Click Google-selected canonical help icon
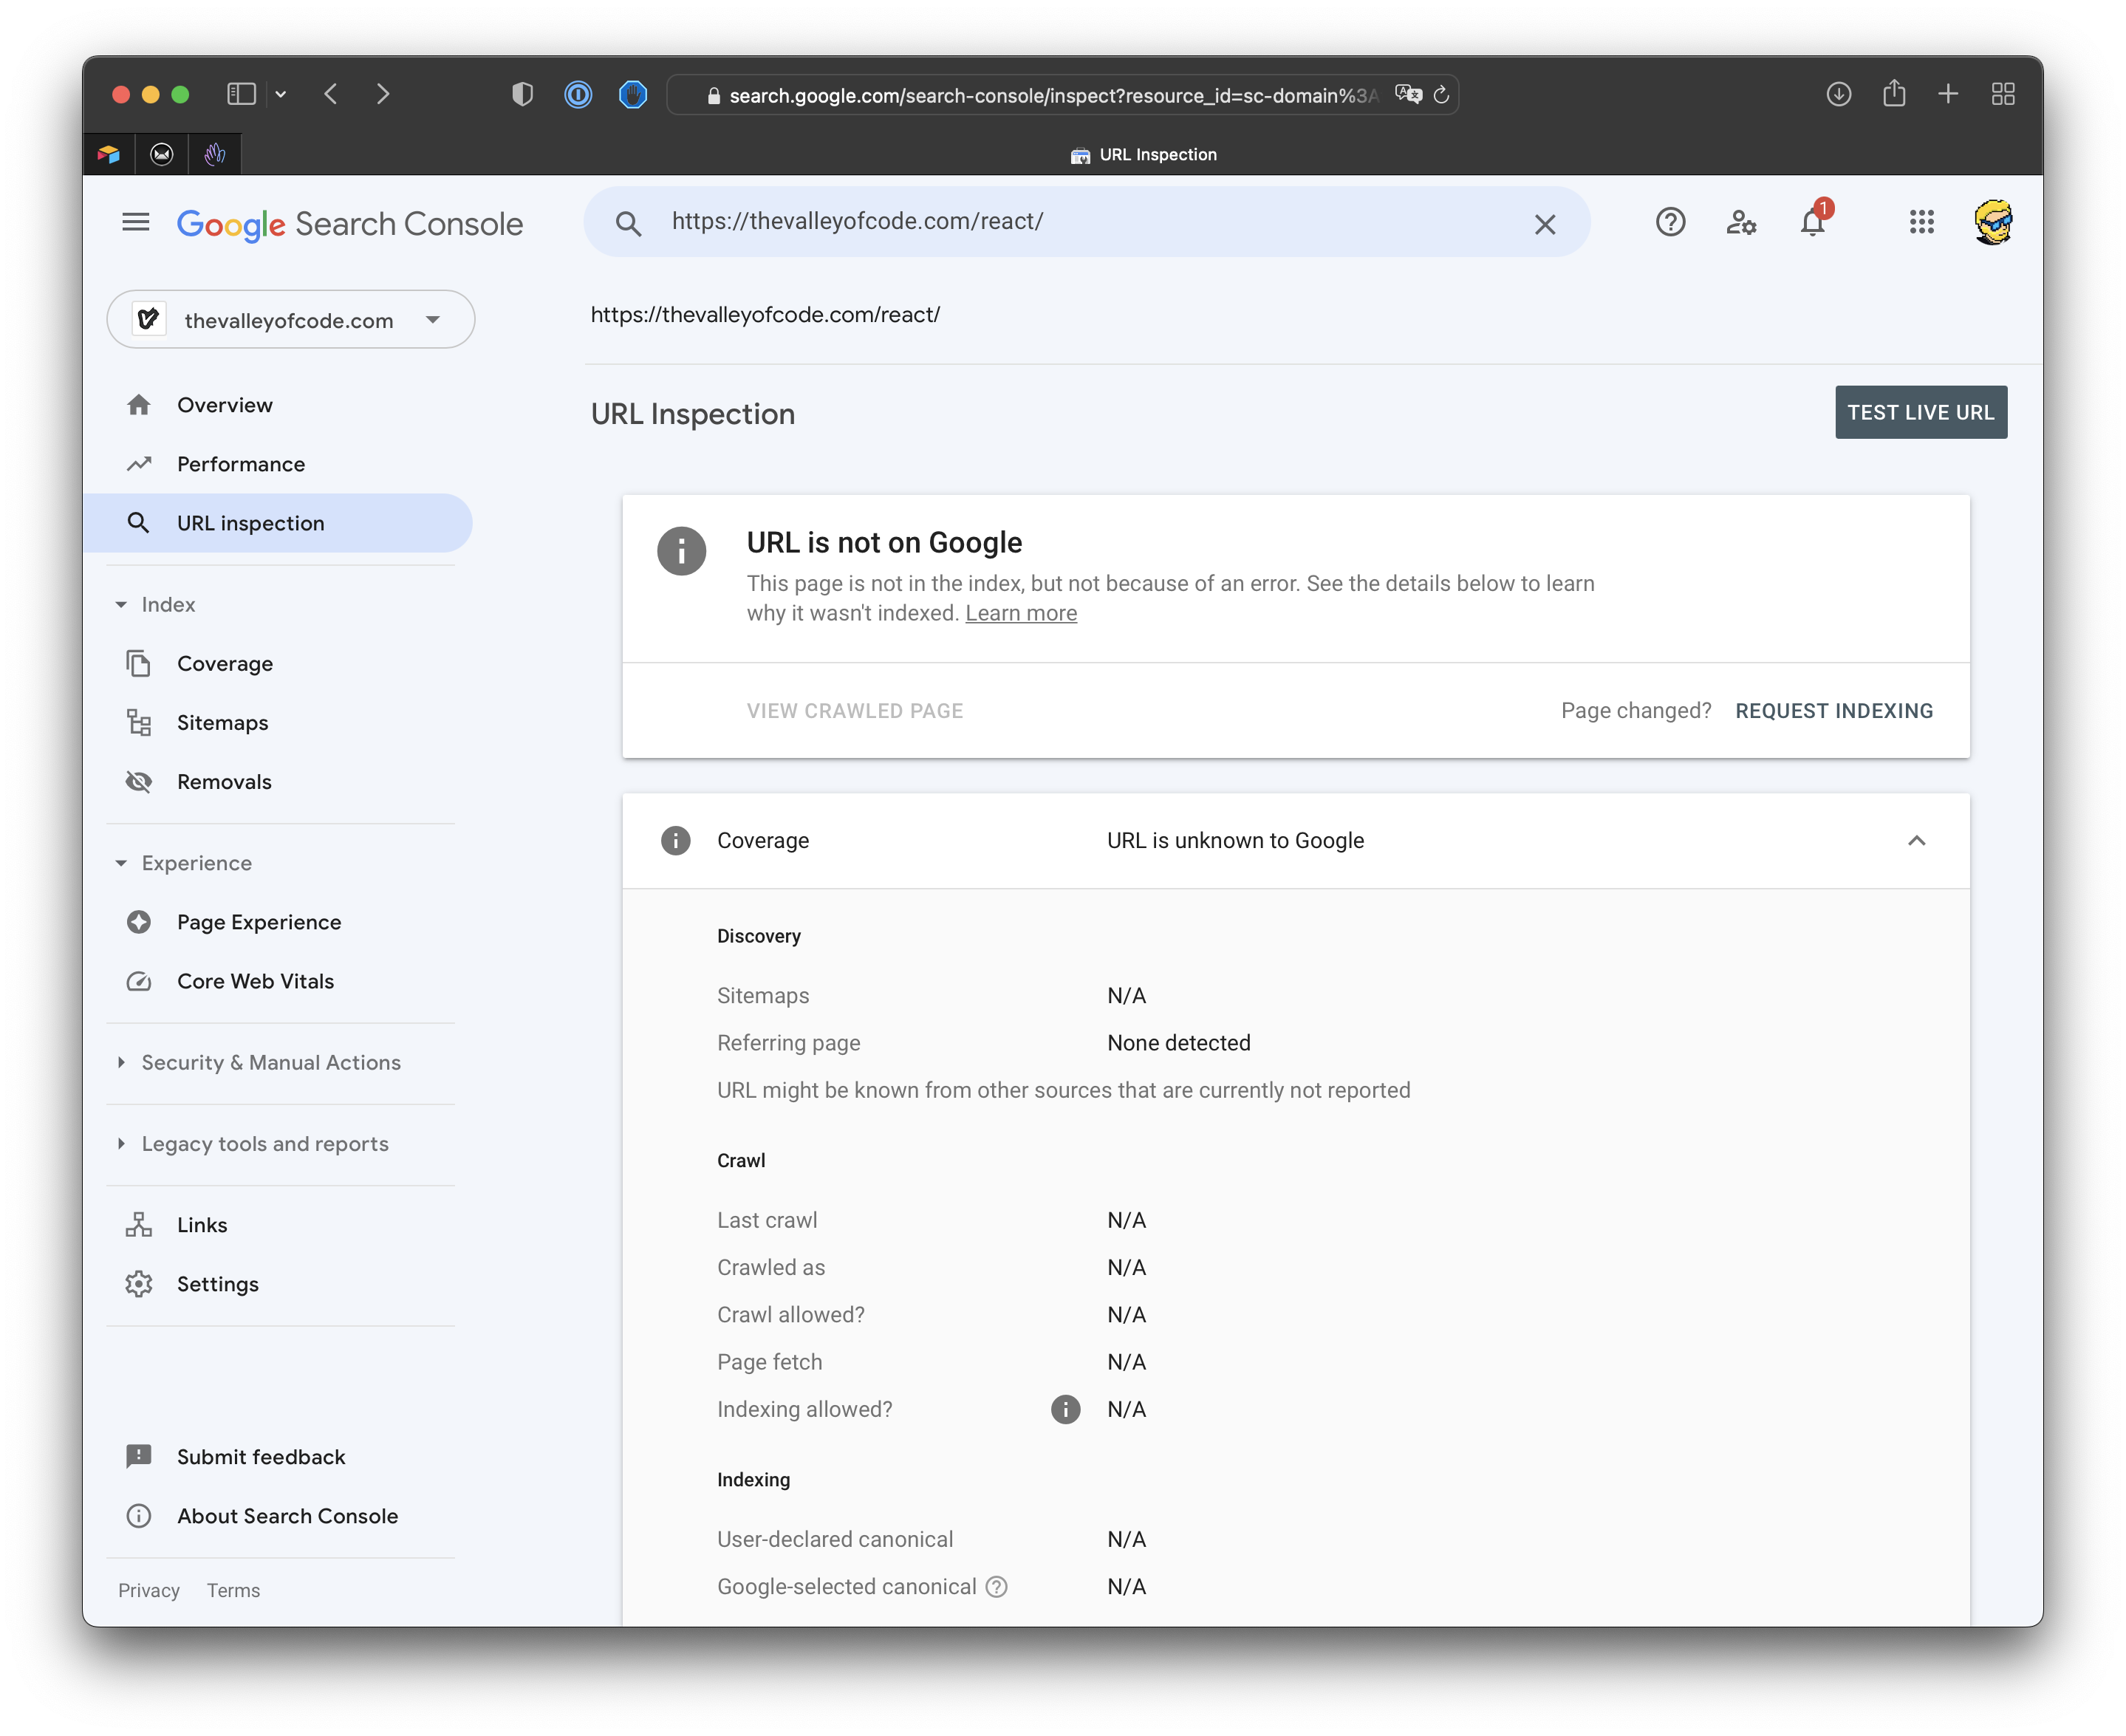The image size is (2126, 1736). click(x=996, y=1586)
